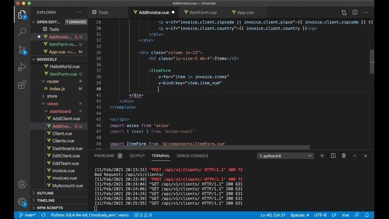Open HelloWorld.vue file
The width and height of the screenshot is (389, 219).
[x=64, y=66]
